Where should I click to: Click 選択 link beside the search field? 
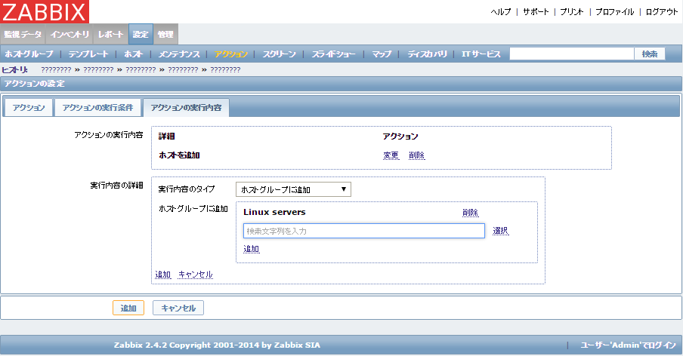click(500, 231)
